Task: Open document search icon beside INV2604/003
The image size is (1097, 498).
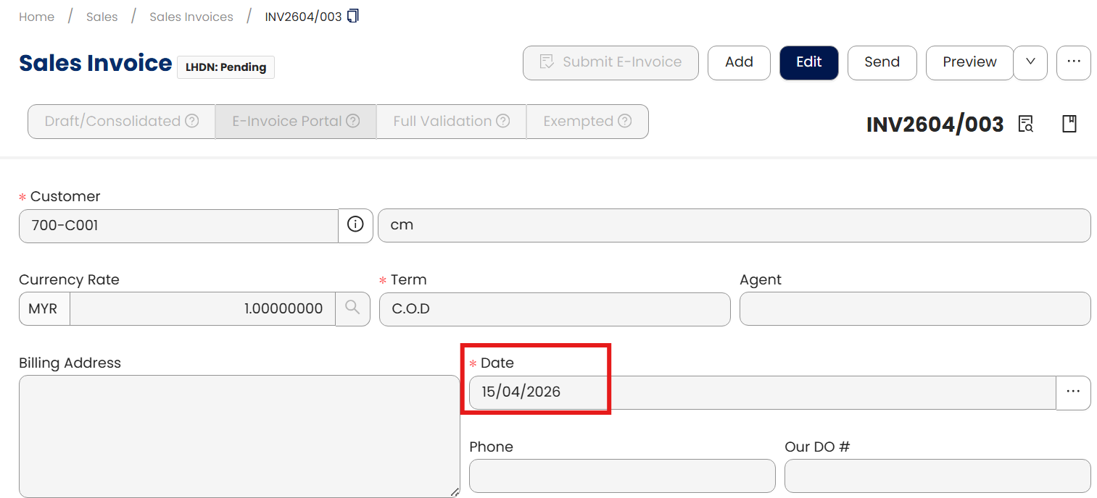Action: (1025, 124)
